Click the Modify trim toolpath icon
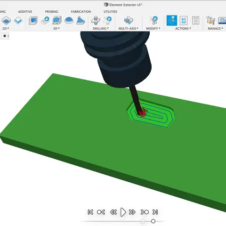 153,20
